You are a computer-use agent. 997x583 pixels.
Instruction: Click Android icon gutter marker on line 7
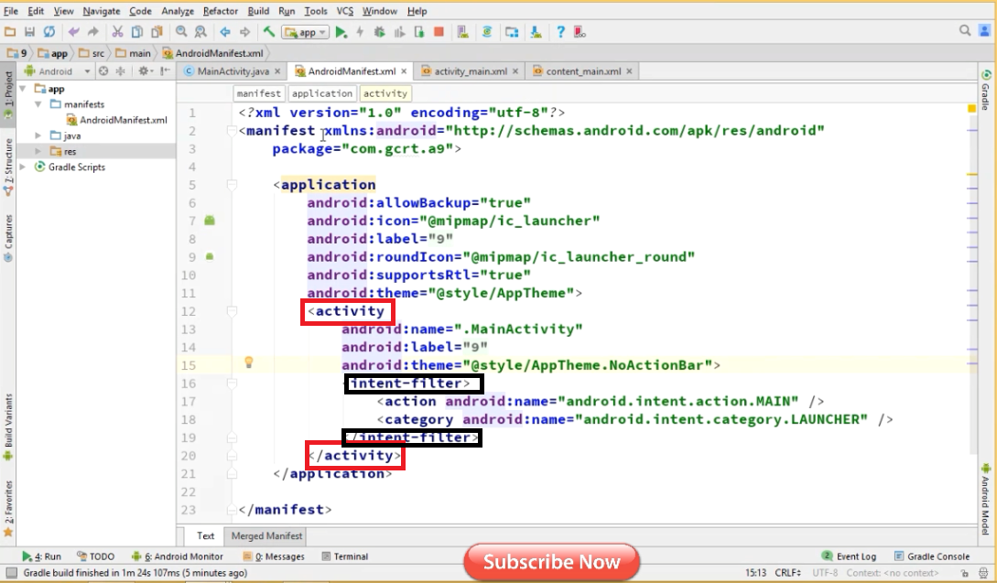pos(210,221)
